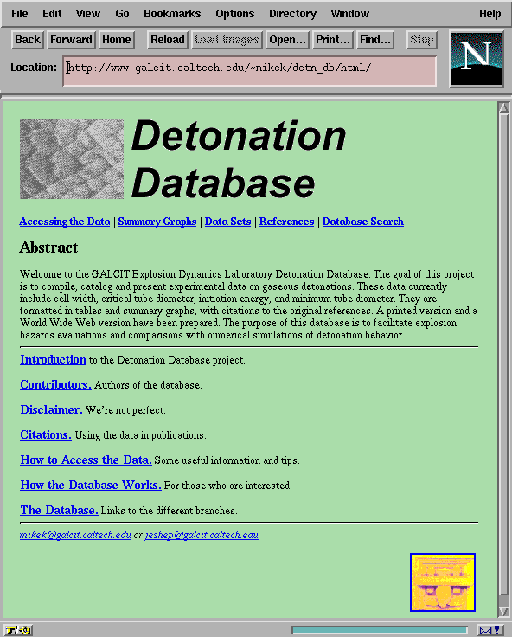Click the Open... toolbar button
The image size is (512, 637).
[287, 40]
